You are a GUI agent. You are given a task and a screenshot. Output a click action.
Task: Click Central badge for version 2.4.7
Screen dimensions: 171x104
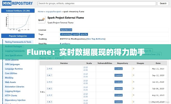(x=118, y=75)
